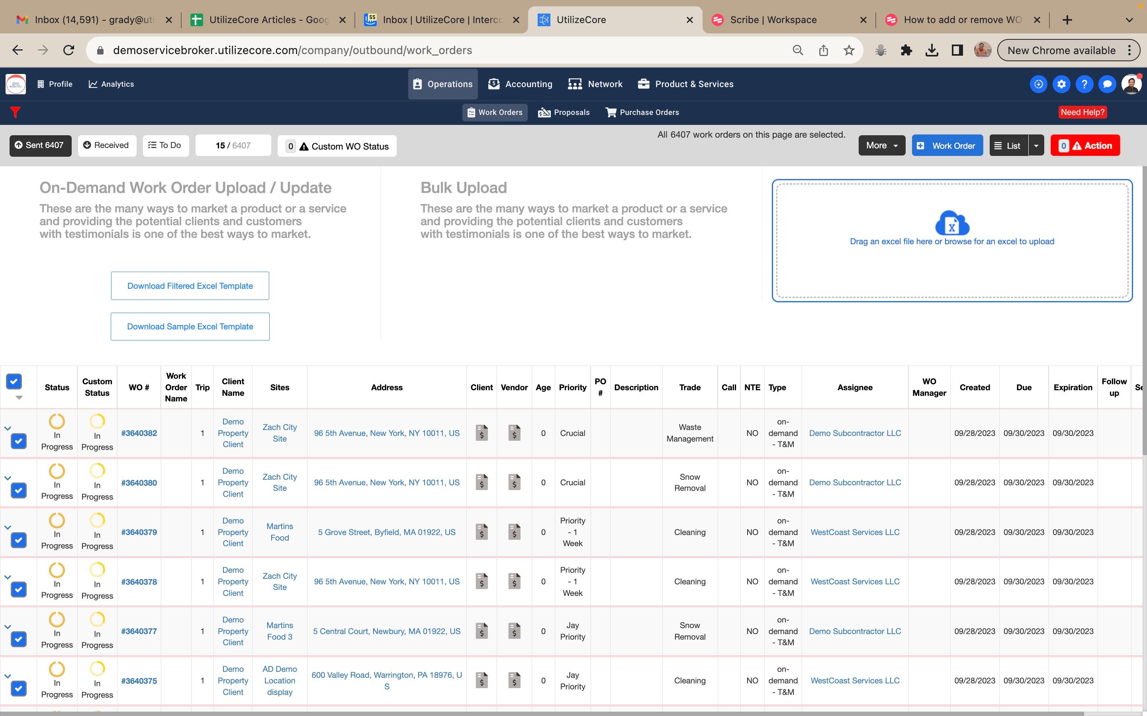1147x716 pixels.
Task: Uncheck the select-all header checkbox
Action: [x=14, y=381]
